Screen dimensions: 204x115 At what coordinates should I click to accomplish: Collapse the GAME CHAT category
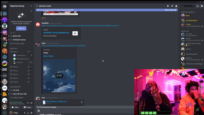(13, 48)
